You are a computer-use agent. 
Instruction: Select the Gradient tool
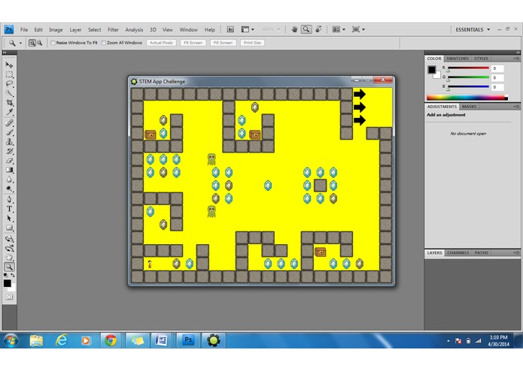click(x=9, y=170)
